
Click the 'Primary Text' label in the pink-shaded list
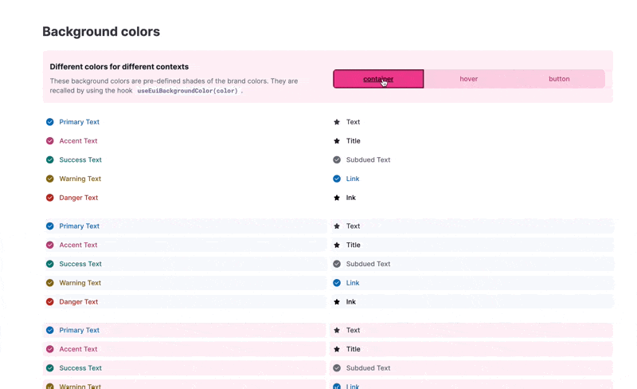pyautogui.click(x=79, y=330)
